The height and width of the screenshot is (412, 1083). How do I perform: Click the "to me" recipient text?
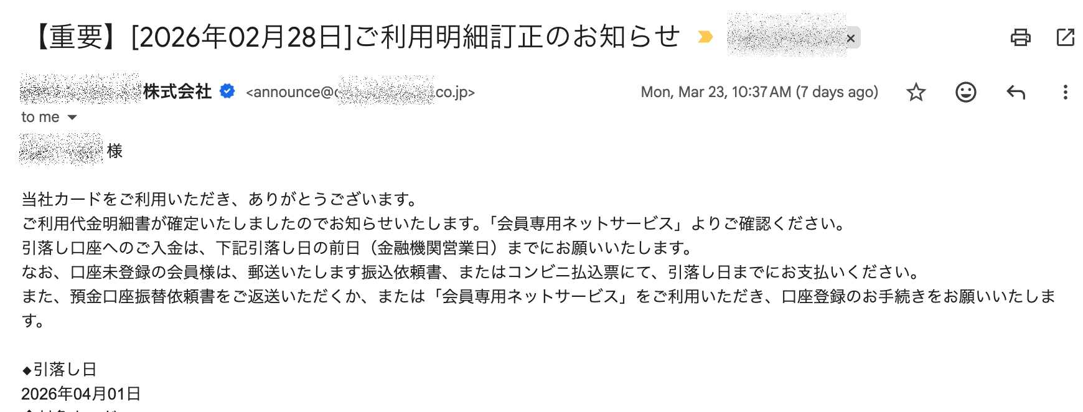click(x=40, y=118)
